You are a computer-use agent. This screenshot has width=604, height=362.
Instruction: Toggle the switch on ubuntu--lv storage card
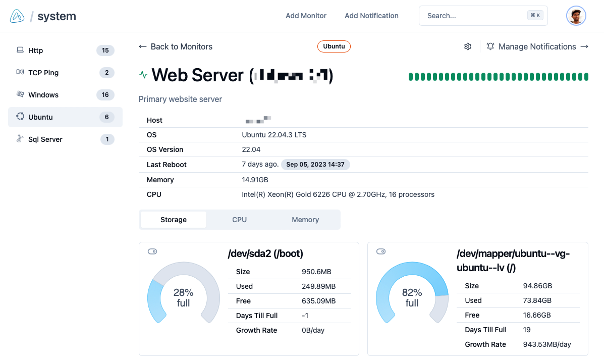pos(381,251)
